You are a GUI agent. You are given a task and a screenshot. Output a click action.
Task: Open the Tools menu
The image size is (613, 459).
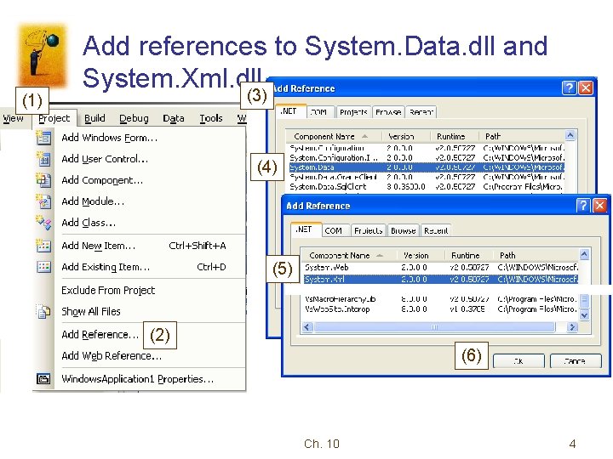211,118
